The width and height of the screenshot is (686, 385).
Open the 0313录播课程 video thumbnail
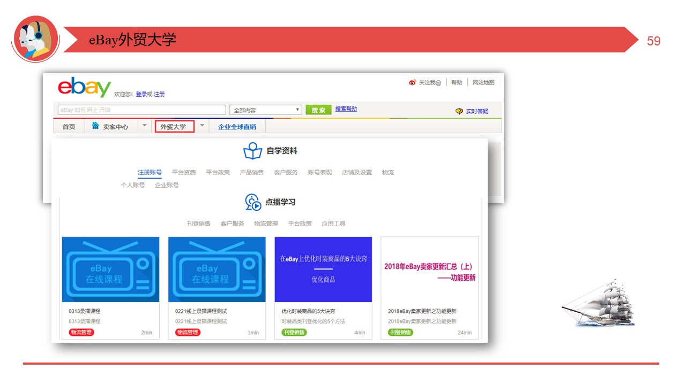[110, 269]
